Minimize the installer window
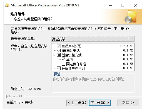This screenshot has width=147, height=111. (x=110, y=5)
